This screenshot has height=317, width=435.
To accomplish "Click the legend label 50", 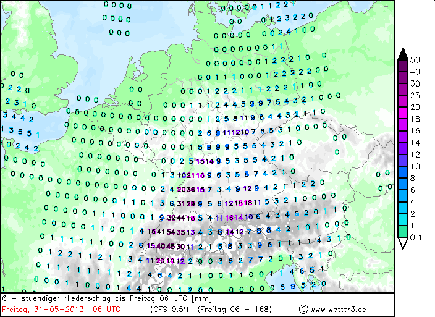I will click(x=415, y=60).
